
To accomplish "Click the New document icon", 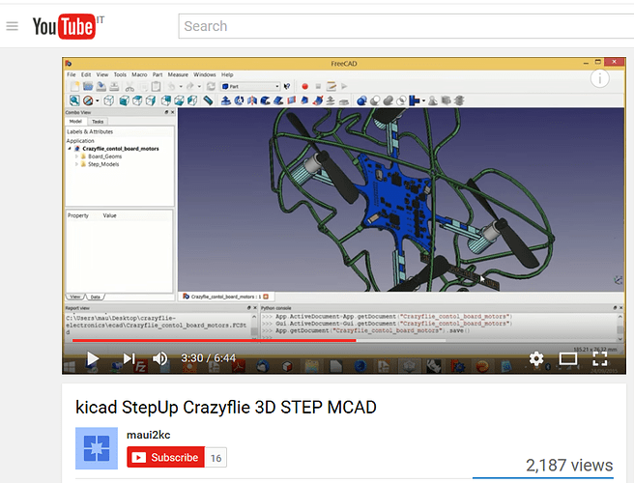I will [x=74, y=87].
